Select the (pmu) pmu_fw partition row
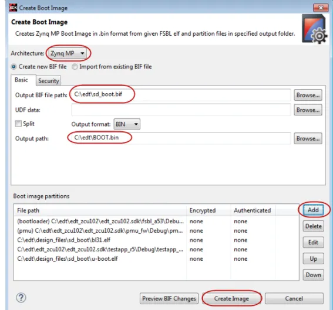The height and width of the screenshot is (310, 333). pyautogui.click(x=156, y=230)
